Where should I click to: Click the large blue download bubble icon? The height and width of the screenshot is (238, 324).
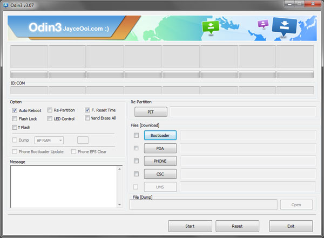(285, 27)
